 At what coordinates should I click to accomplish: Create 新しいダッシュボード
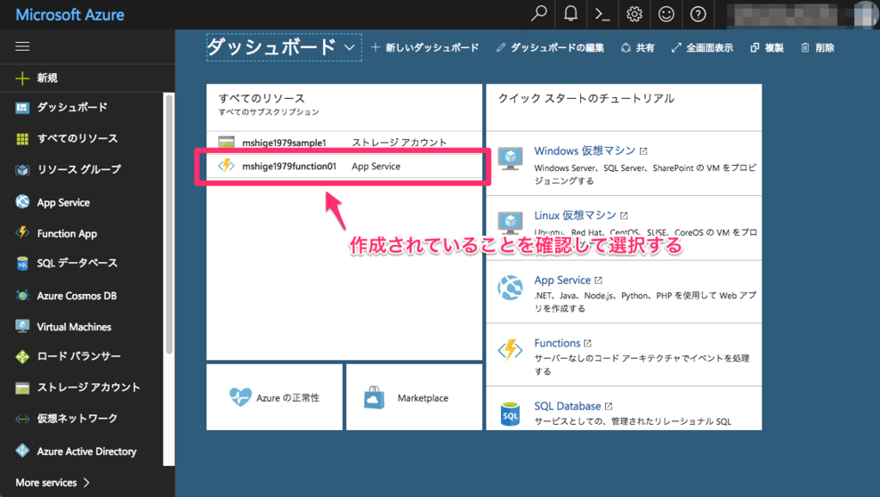(425, 48)
